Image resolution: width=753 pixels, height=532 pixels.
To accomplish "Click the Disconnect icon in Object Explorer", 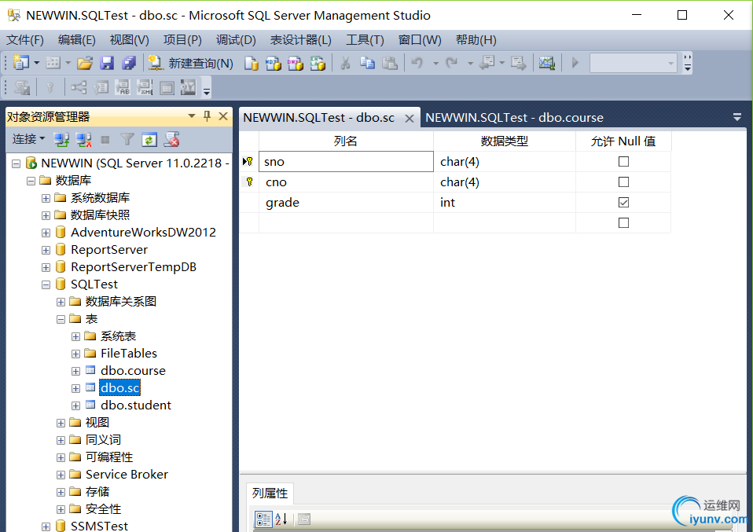I will pyautogui.click(x=83, y=140).
